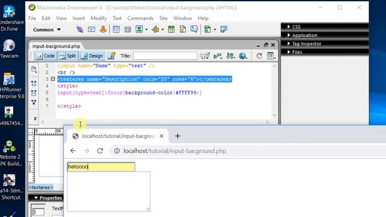Open the Modify menu

(x=98, y=19)
